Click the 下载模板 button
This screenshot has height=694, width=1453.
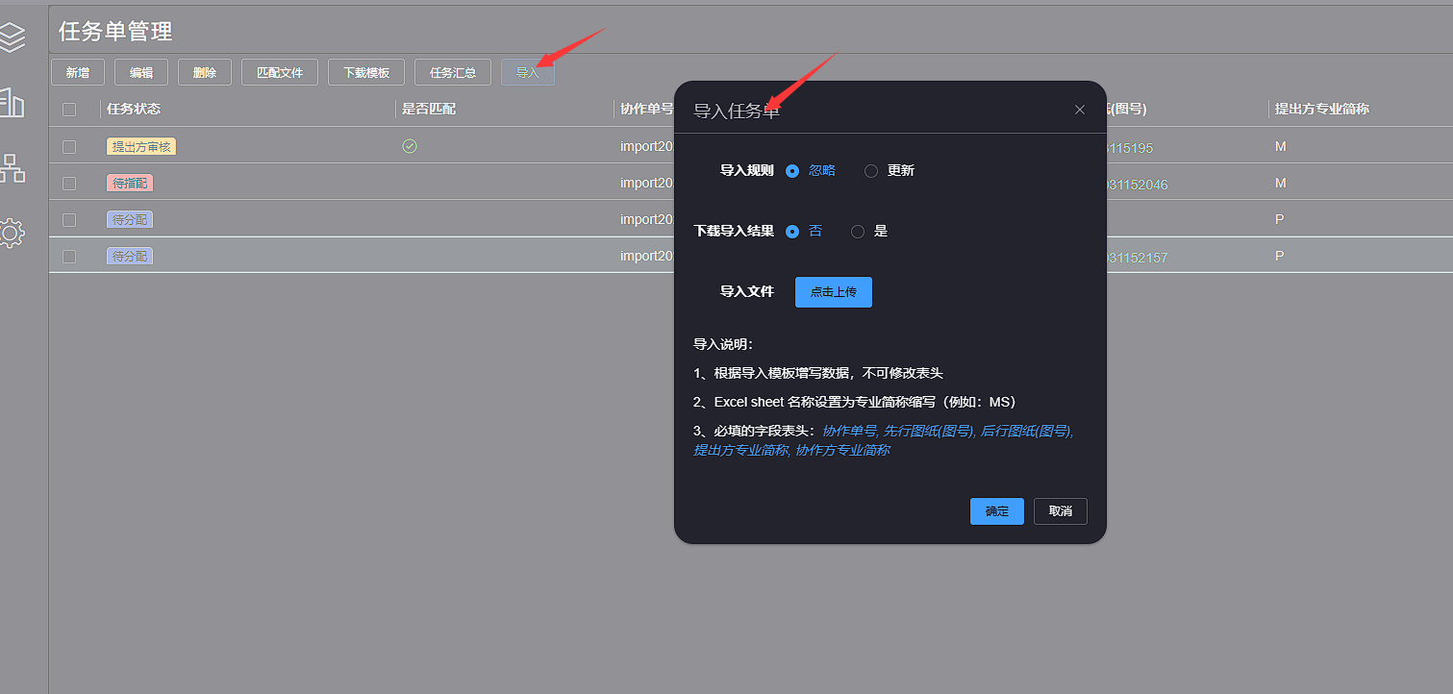366,72
